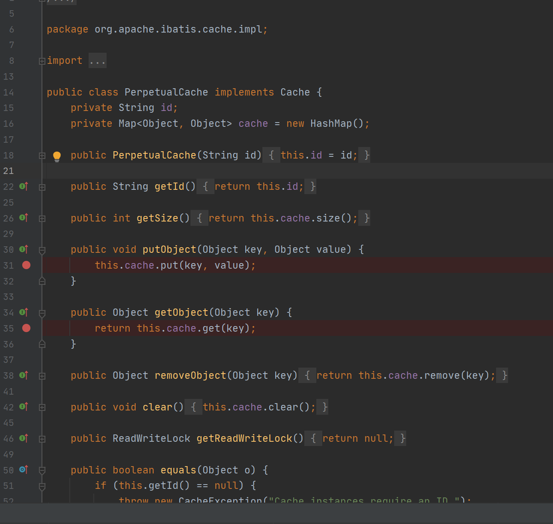Click the implements gutter icon on getReadWriteLock line

(24, 438)
